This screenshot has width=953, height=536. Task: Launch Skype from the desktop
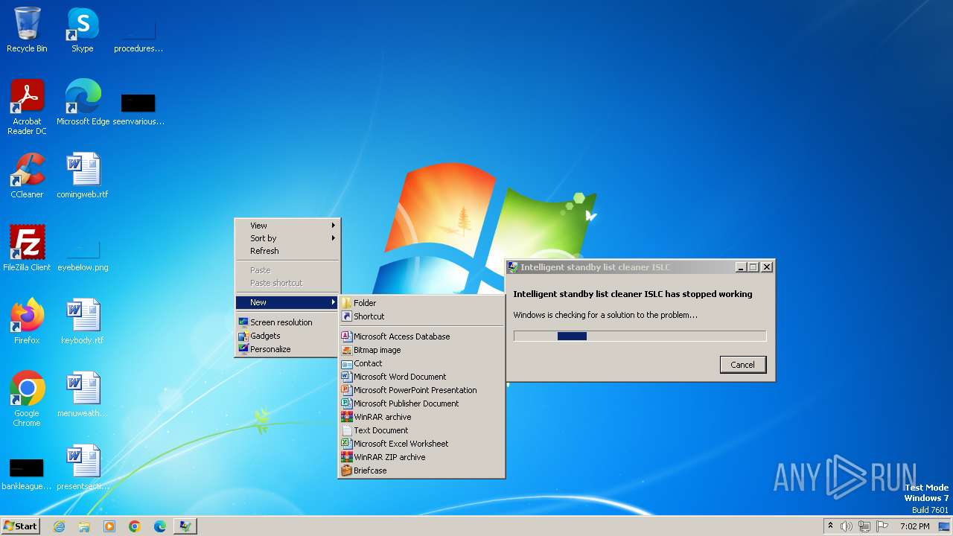pyautogui.click(x=82, y=30)
